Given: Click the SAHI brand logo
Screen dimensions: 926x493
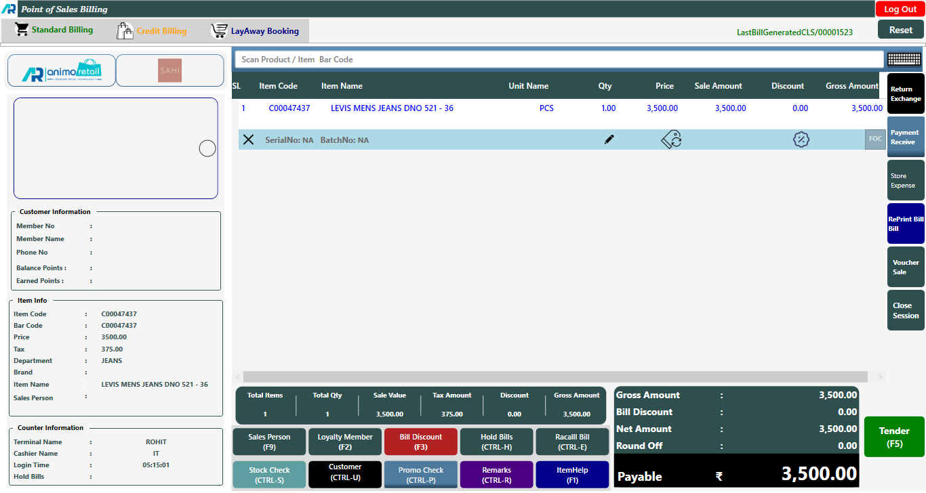Looking at the screenshot, I should pyautogui.click(x=169, y=70).
